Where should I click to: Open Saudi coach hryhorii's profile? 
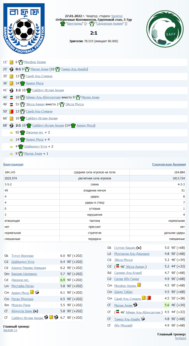pyautogui.click(x=180, y=338)
